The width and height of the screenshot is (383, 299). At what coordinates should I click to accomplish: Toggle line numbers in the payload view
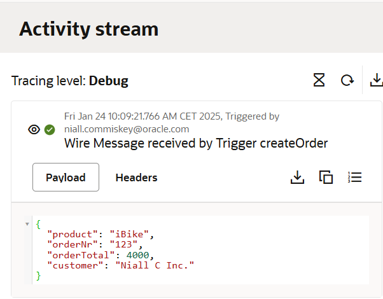coord(354,177)
